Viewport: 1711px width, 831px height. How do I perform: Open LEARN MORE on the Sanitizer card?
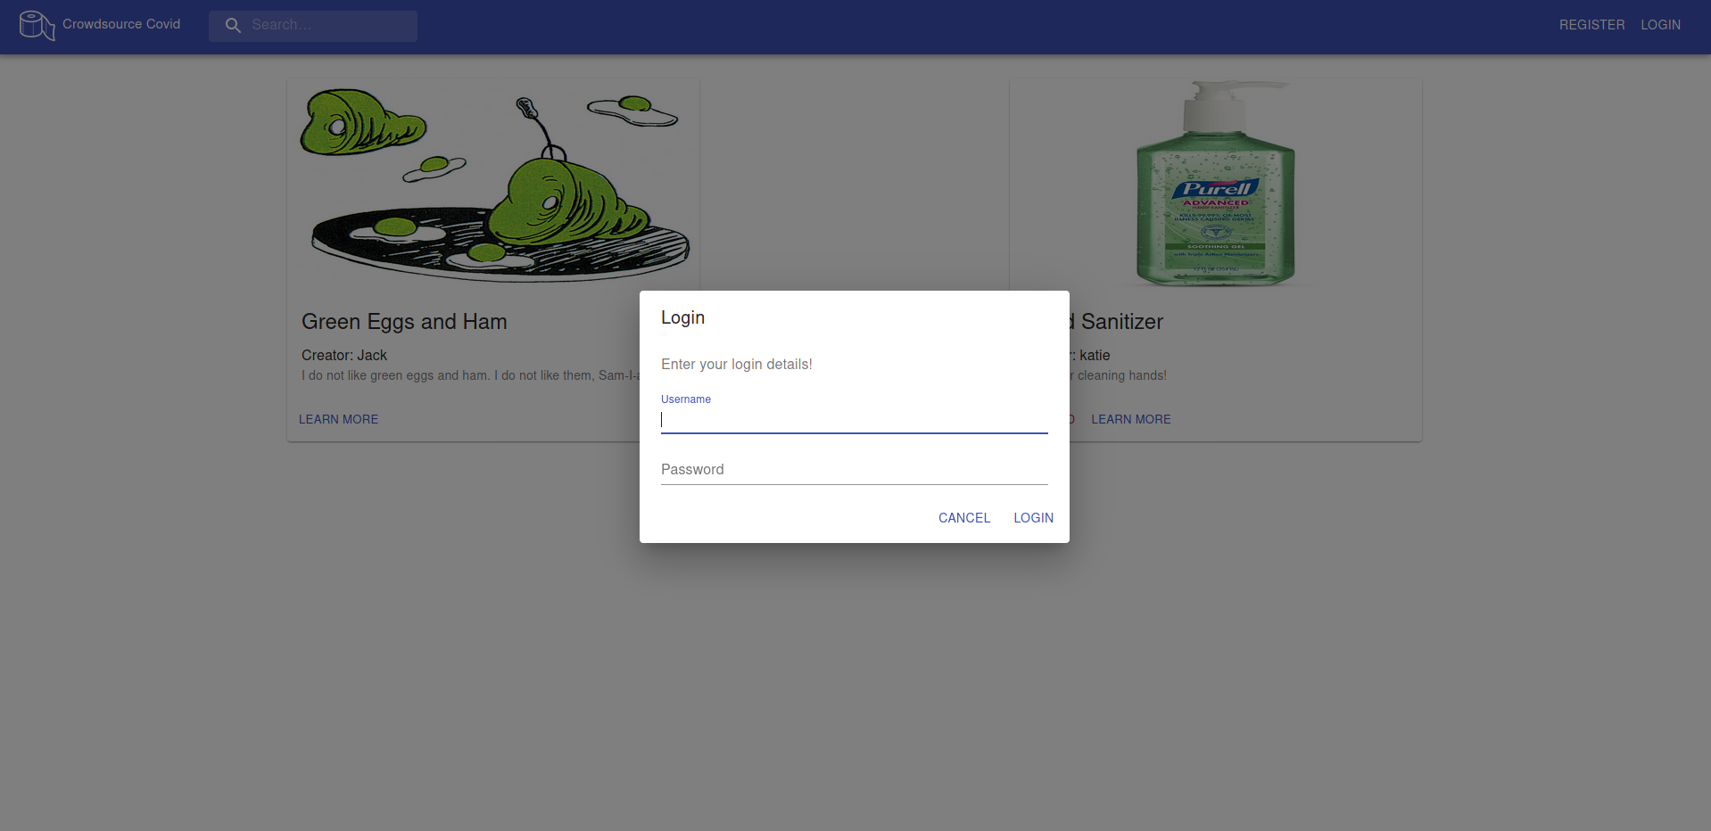coord(1130,419)
